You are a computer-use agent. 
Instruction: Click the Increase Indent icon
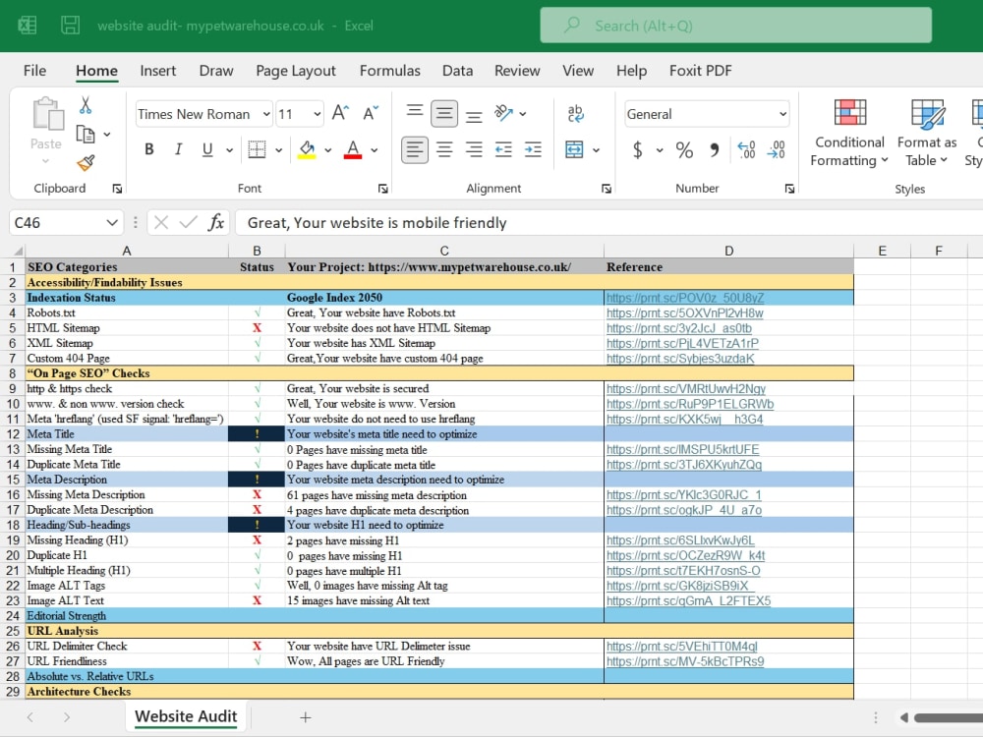pyautogui.click(x=533, y=149)
